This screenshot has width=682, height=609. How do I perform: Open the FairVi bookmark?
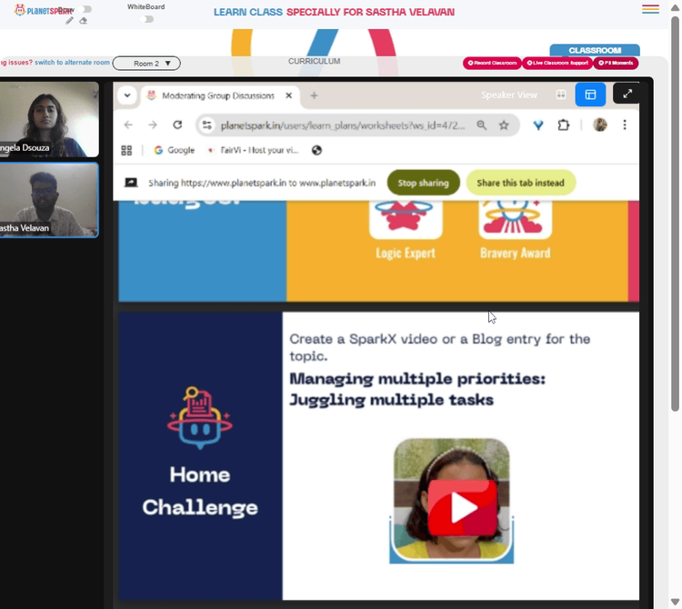click(x=253, y=150)
